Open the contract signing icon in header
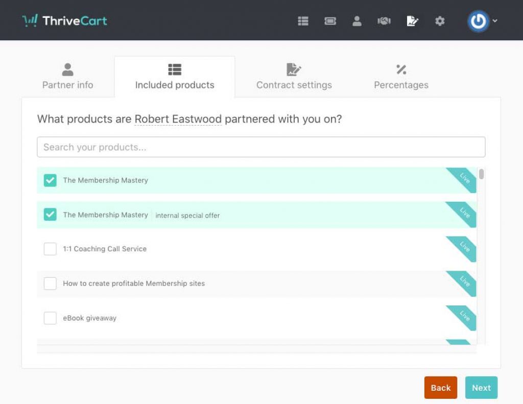Image resolution: width=523 pixels, height=404 pixels. pyautogui.click(x=412, y=21)
